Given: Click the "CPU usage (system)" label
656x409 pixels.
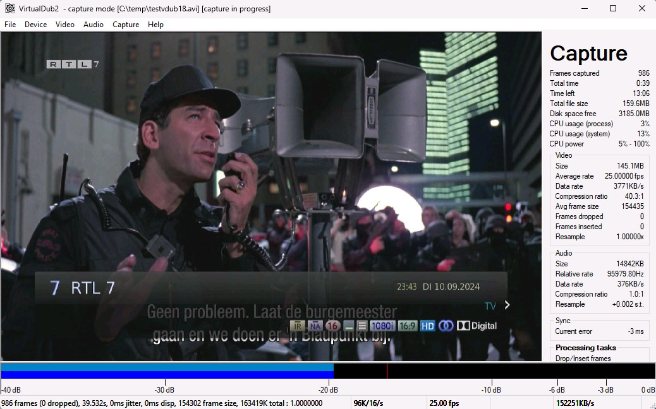Looking at the screenshot, I should coord(580,134).
